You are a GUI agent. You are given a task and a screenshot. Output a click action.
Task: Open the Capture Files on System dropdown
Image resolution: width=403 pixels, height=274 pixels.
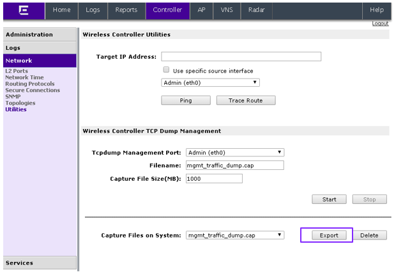tap(235, 235)
